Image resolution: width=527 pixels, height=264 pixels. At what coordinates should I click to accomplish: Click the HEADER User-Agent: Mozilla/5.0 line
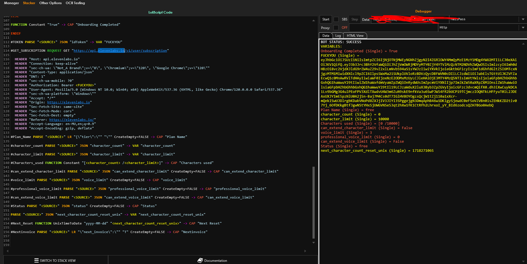click(149, 89)
